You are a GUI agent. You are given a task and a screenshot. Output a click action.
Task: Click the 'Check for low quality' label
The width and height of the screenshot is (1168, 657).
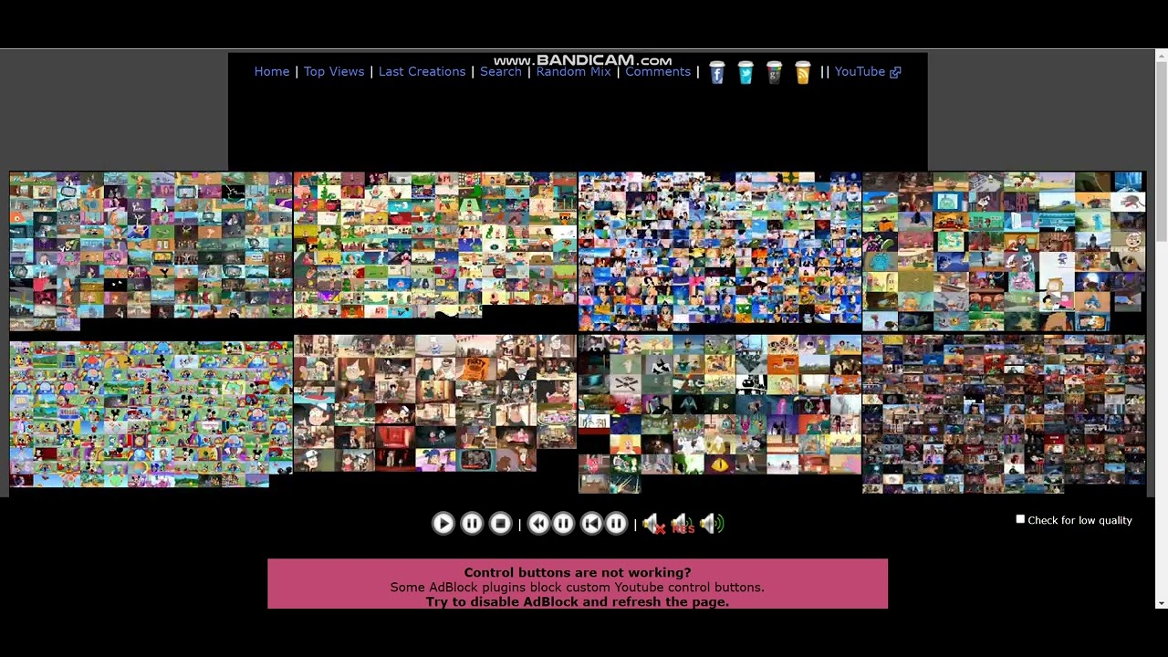click(1079, 520)
